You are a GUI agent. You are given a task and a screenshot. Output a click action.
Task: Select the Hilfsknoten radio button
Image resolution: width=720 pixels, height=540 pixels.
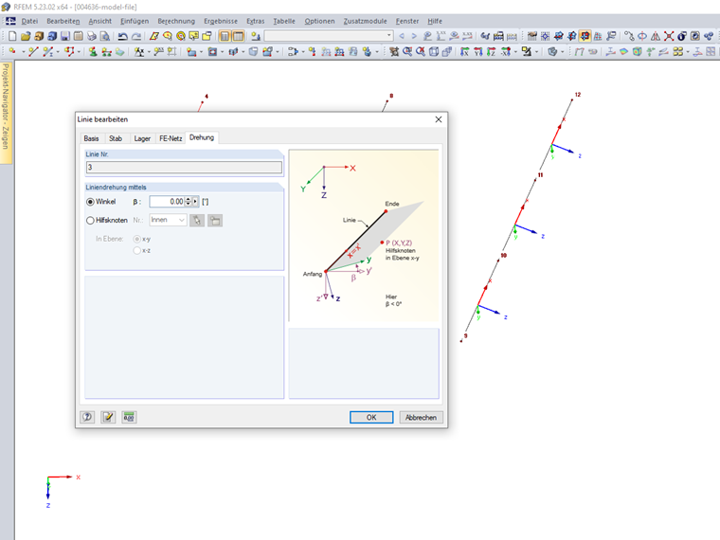click(x=90, y=221)
